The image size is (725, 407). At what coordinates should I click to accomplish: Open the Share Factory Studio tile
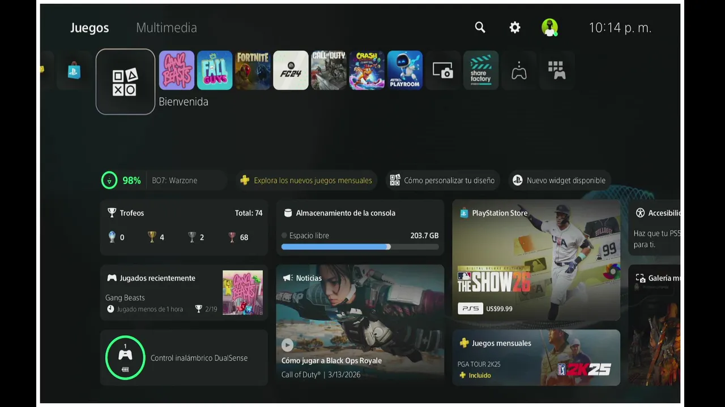click(x=481, y=70)
